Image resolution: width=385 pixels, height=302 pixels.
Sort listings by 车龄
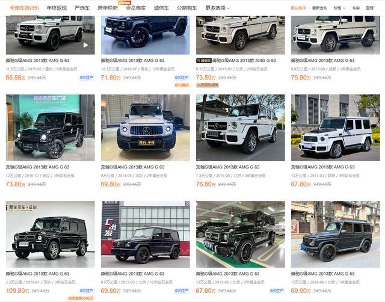(356, 8)
